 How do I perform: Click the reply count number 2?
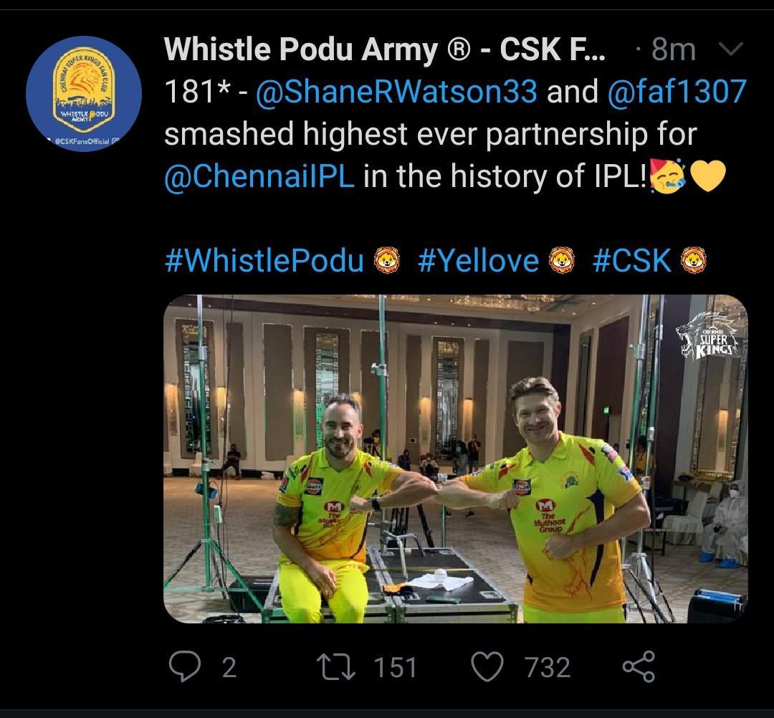pyautogui.click(x=229, y=667)
